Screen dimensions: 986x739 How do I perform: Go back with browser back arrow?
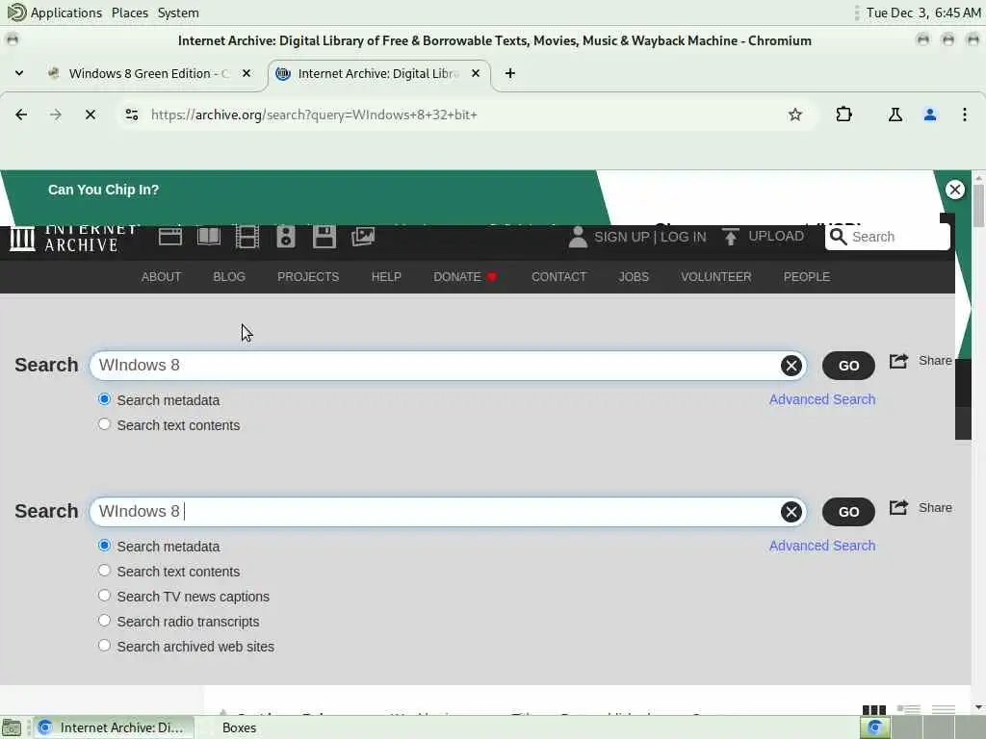click(x=21, y=115)
